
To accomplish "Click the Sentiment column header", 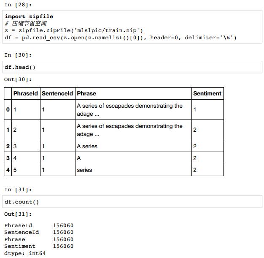I will pyautogui.click(x=207, y=93).
